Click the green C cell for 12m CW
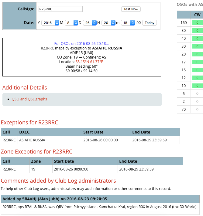Screen dimensions: 203x216 (x=198, y=78)
